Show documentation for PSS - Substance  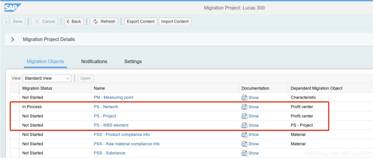[x=254, y=153]
